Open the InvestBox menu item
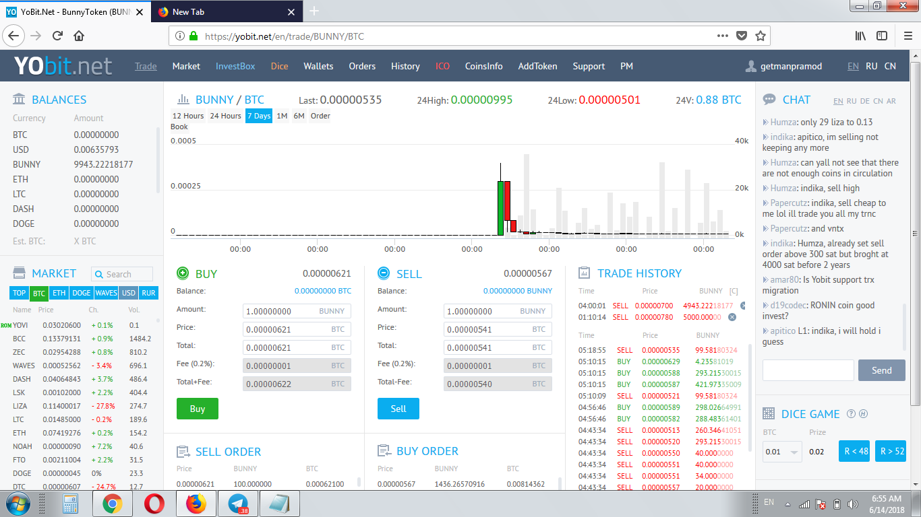Screen dimensions: 921x517 (235, 66)
